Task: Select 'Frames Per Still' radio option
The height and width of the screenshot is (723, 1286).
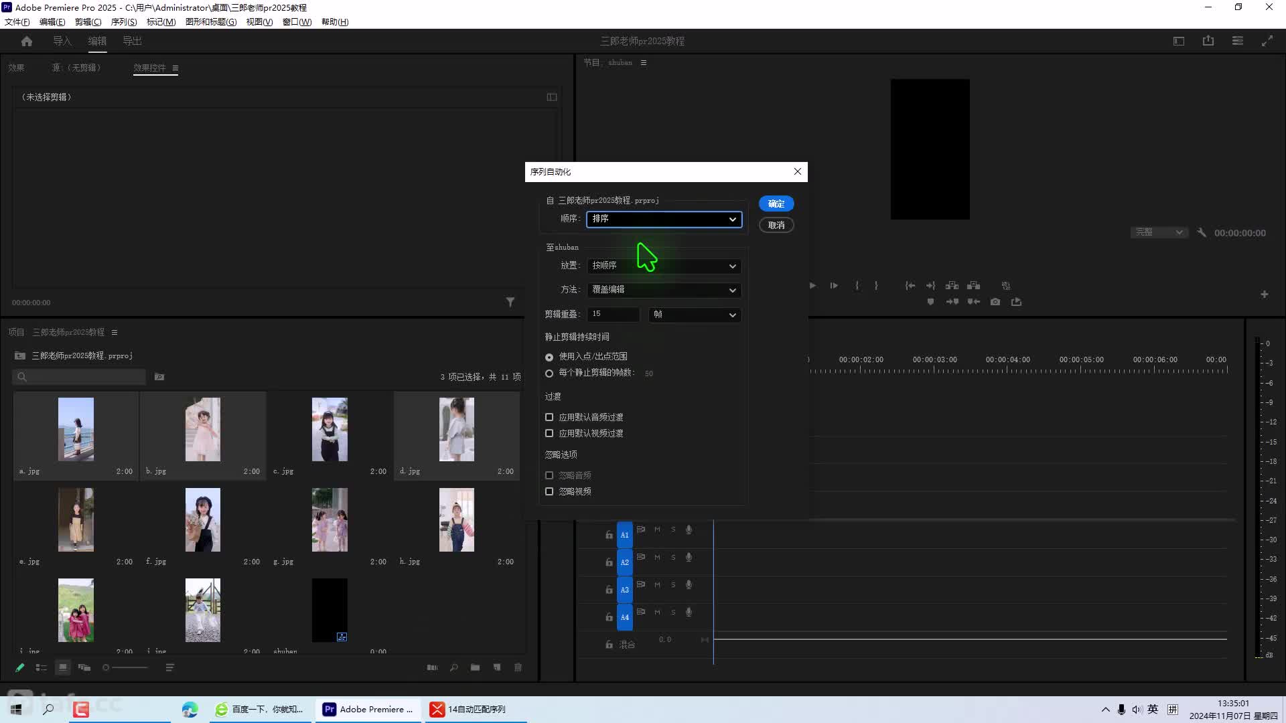Action: coord(549,374)
